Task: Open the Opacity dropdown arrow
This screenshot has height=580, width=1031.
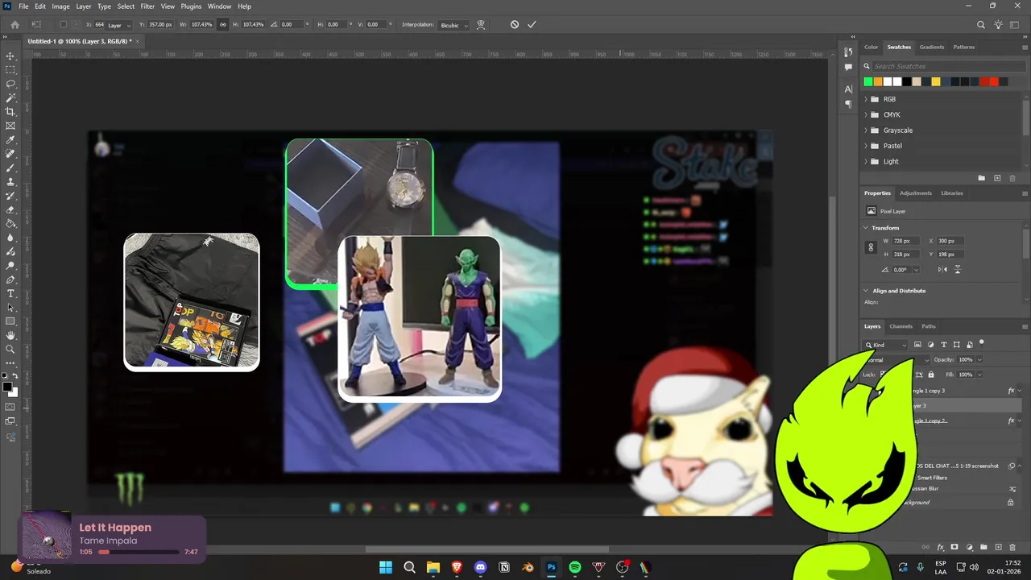Action: tap(979, 360)
